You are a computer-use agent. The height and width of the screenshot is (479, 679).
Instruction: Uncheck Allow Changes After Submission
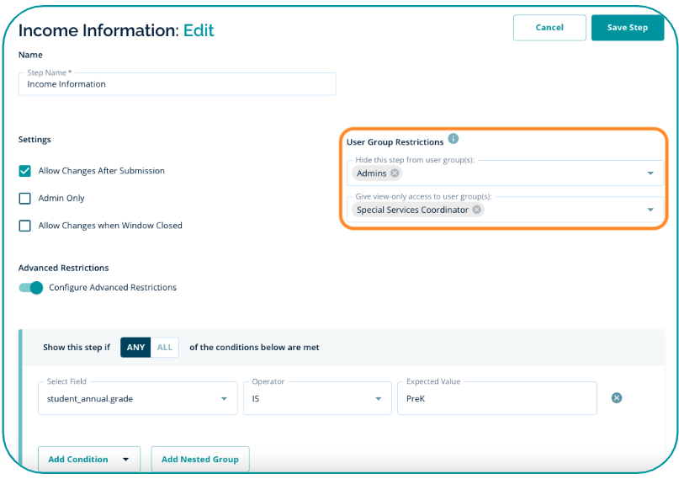[x=25, y=171]
